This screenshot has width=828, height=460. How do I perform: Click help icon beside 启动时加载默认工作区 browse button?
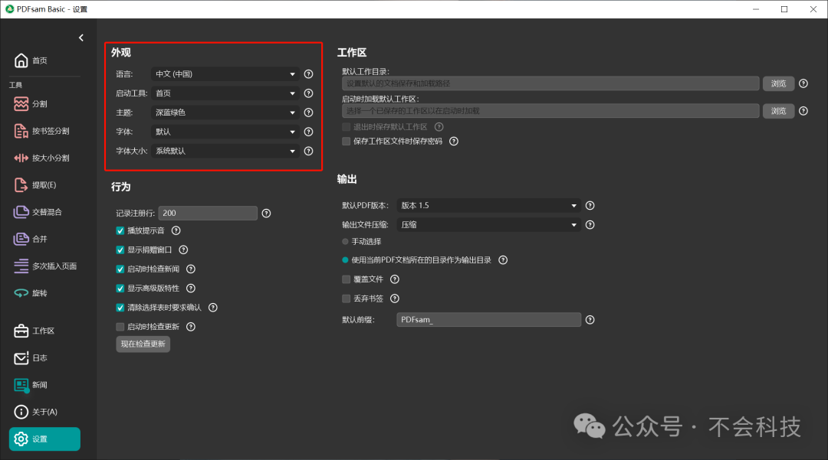click(x=803, y=111)
